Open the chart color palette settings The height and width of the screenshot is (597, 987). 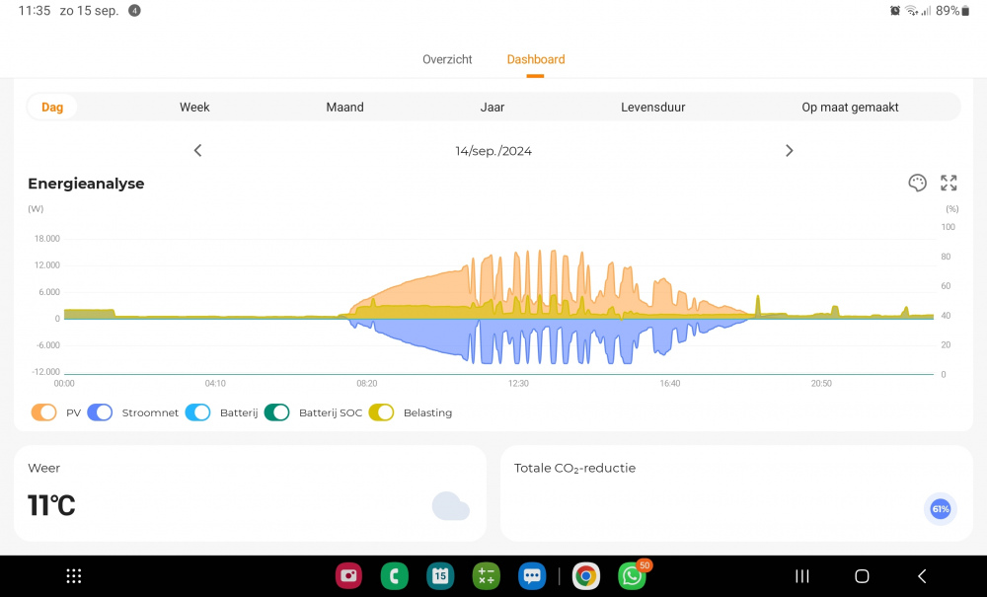(x=917, y=183)
